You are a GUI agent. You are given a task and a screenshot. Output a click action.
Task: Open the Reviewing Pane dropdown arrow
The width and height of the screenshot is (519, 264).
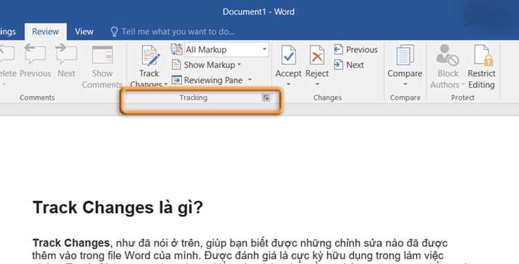click(x=250, y=80)
